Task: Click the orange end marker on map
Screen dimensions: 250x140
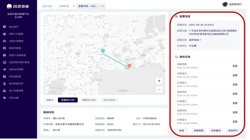Action: tap(129, 66)
